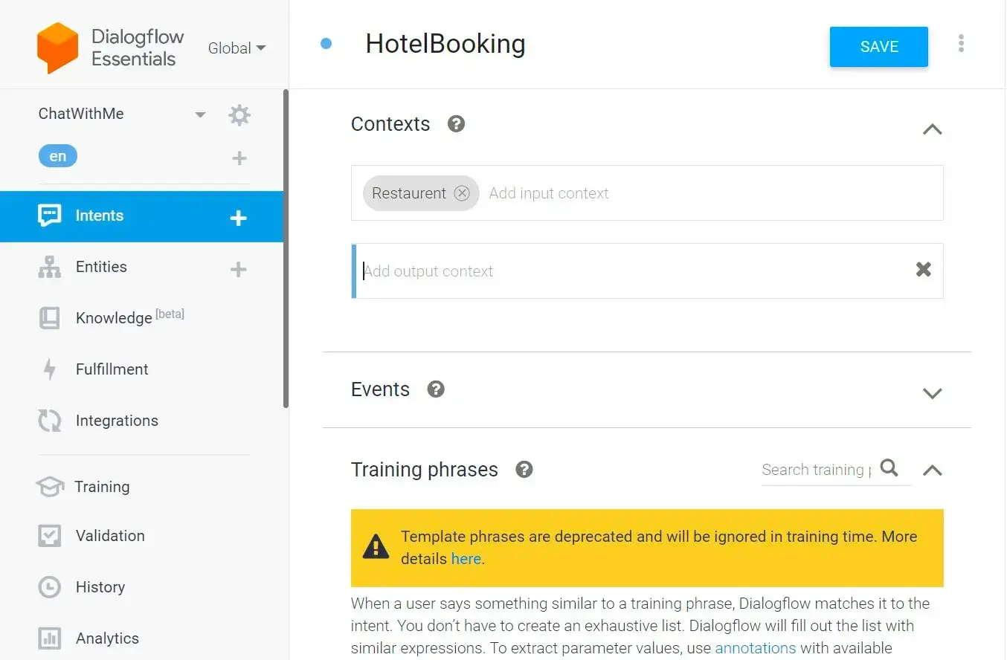This screenshot has width=1007, height=660.
Task: Click the Add output context field
Action: point(632,271)
